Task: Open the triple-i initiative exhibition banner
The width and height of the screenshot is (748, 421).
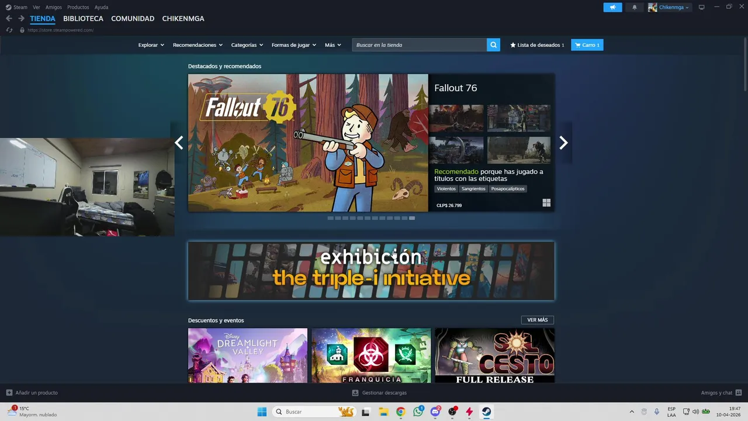Action: 371,271
